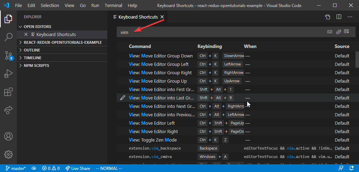Select View: Move Editor Group Right row
359x172 pixels.
point(236,73)
